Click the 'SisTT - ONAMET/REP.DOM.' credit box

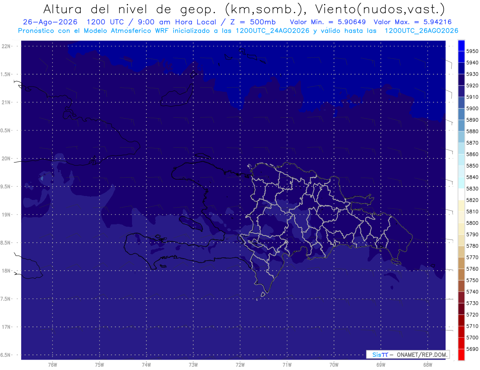(x=408, y=354)
